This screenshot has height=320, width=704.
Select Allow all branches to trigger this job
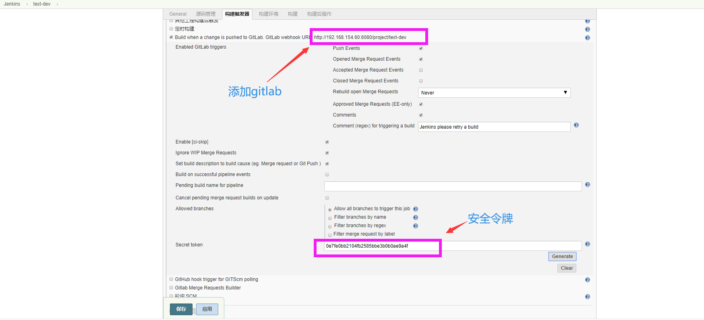(330, 210)
